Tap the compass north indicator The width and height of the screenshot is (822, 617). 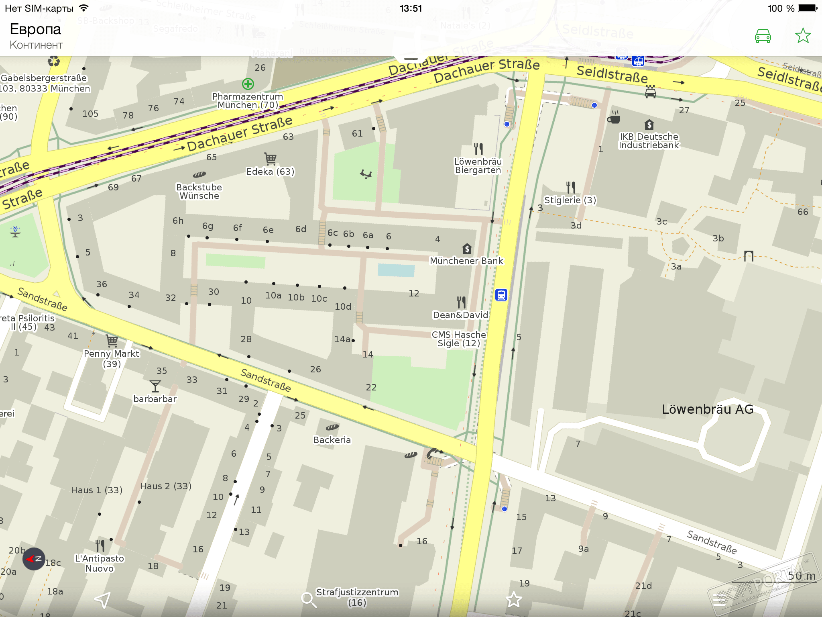33,559
